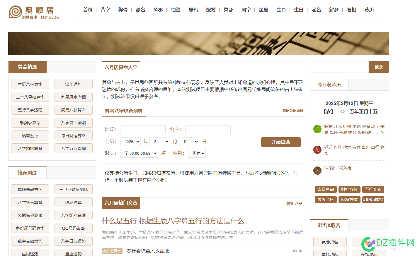Click the 起名 link beside 六月居热门文章
This screenshot has width=420, height=256.
290,203
